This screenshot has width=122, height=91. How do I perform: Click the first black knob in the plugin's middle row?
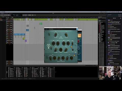point(53,43)
